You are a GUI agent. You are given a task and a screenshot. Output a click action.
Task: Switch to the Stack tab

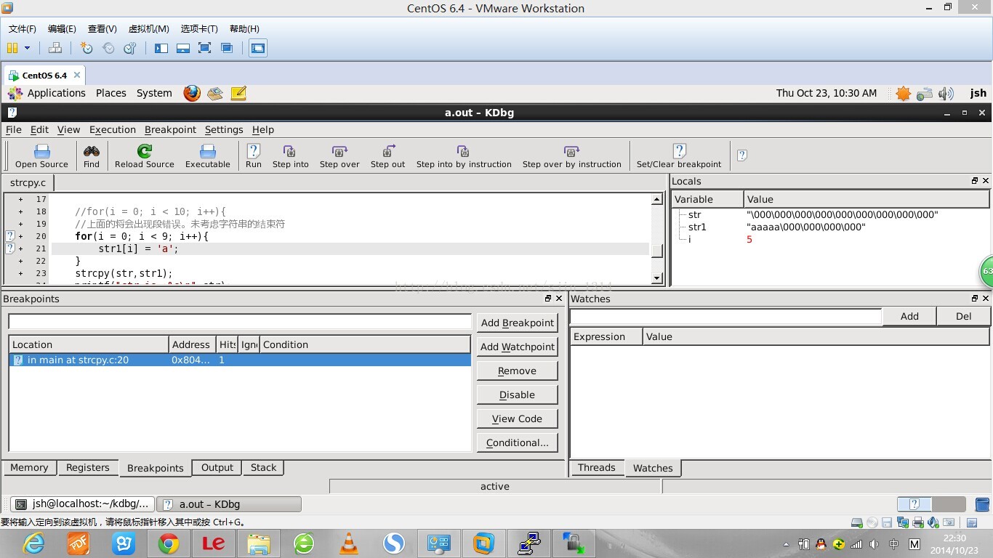pyautogui.click(x=263, y=468)
